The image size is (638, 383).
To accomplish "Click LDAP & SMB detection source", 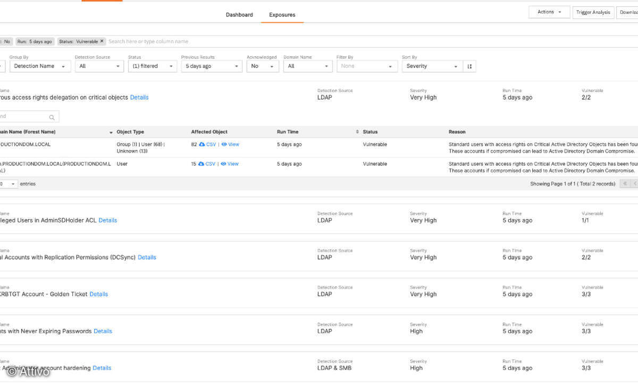I will [334, 368].
